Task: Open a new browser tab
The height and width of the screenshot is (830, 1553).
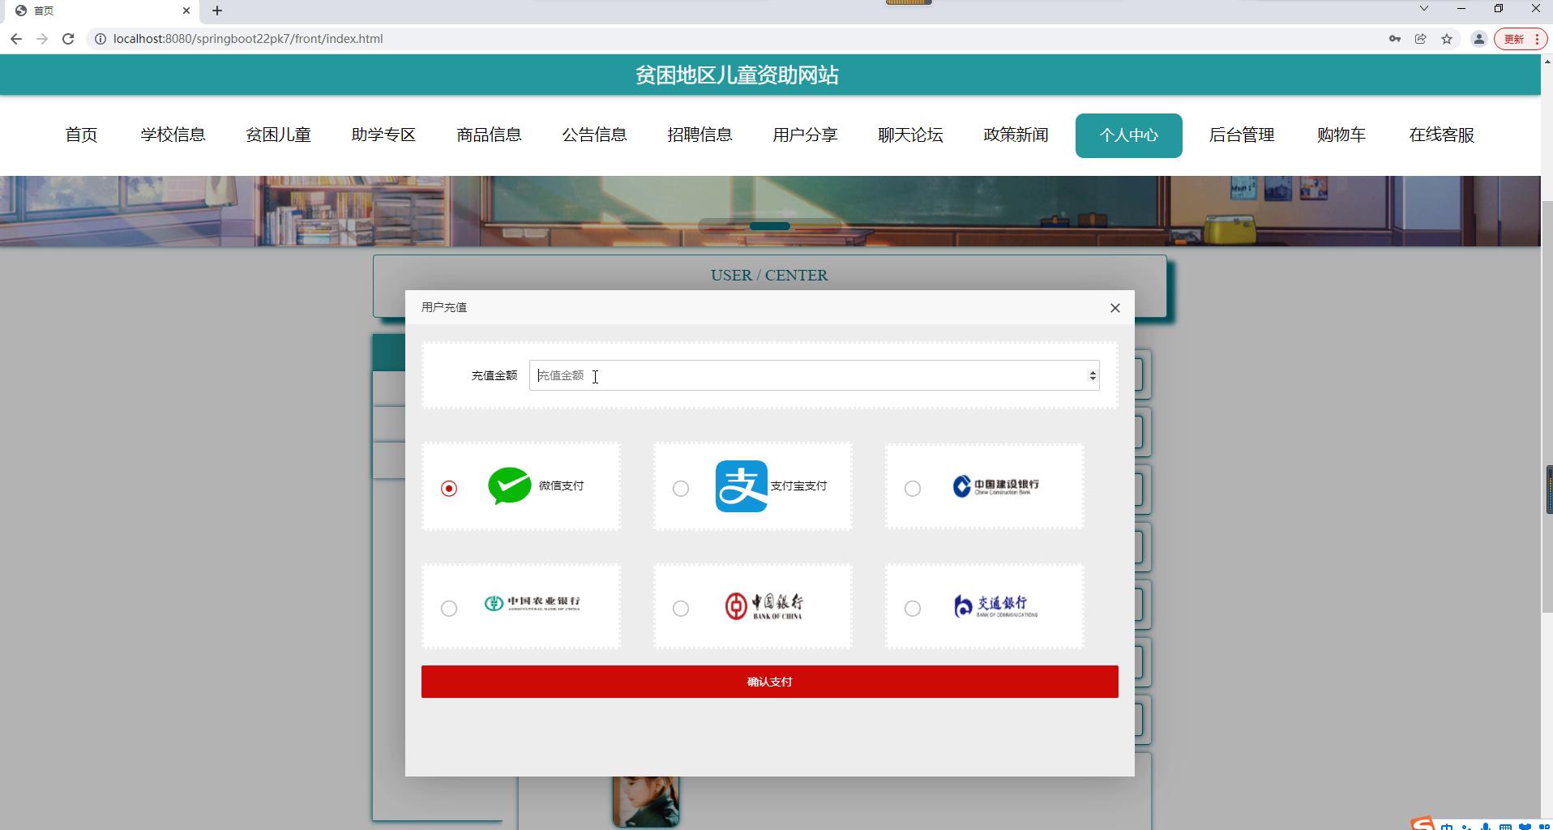Action: (216, 11)
